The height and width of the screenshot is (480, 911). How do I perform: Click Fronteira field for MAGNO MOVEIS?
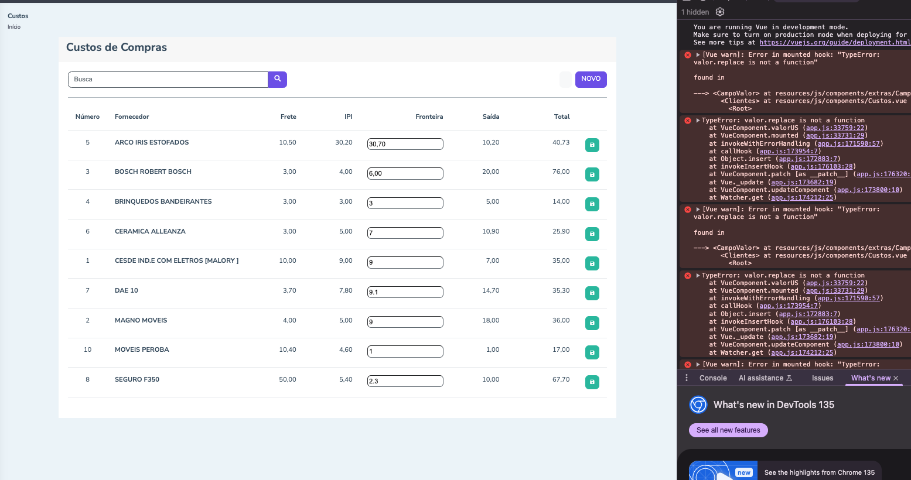[405, 322]
